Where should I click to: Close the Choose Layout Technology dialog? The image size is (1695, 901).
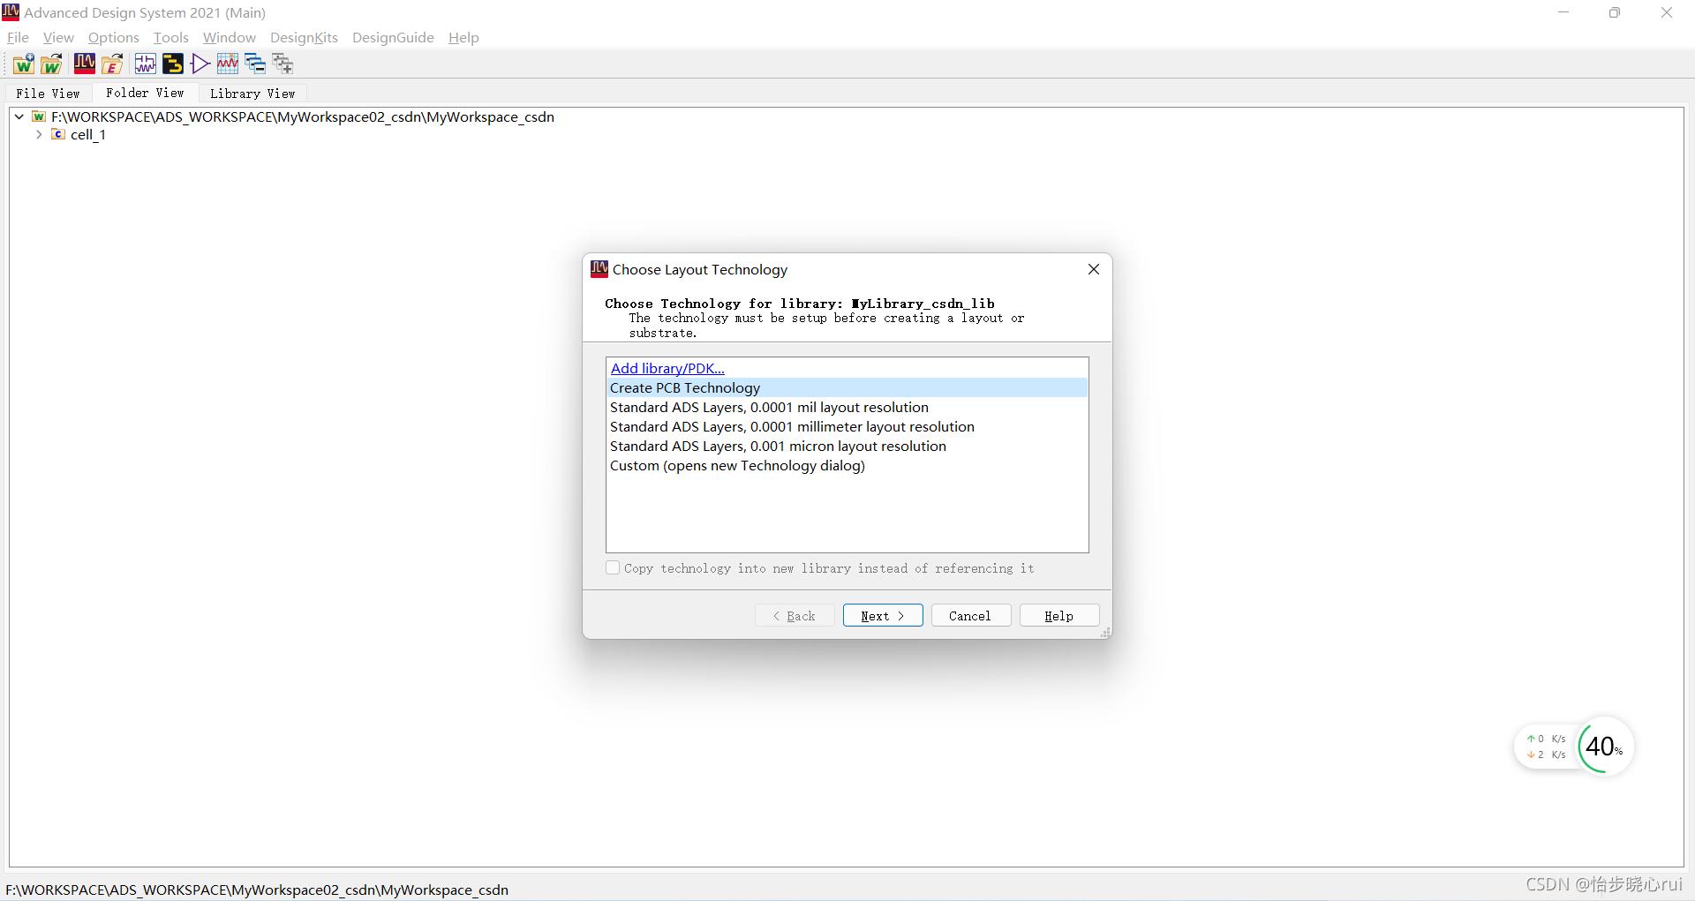point(1094,269)
